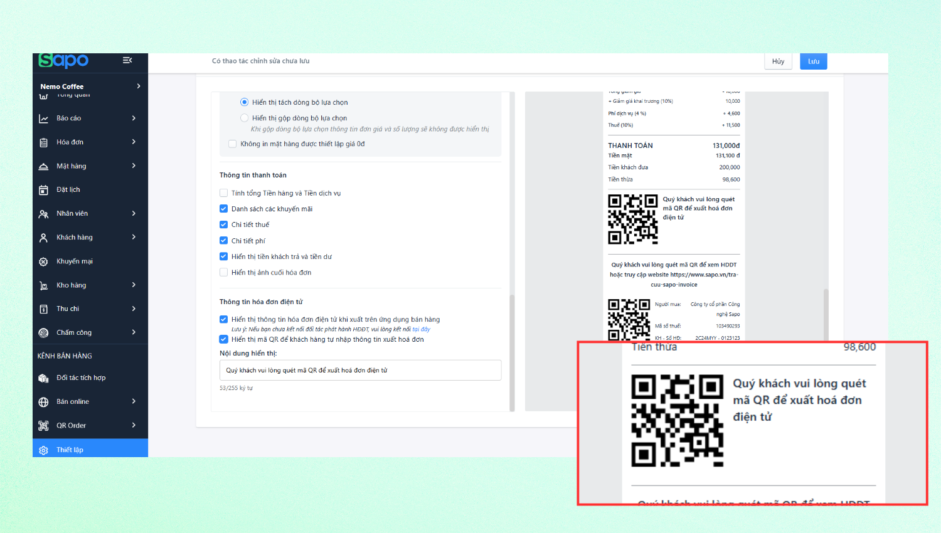Toggle 'Hiển thị mã QR để khách hàng' checkbox

point(223,339)
